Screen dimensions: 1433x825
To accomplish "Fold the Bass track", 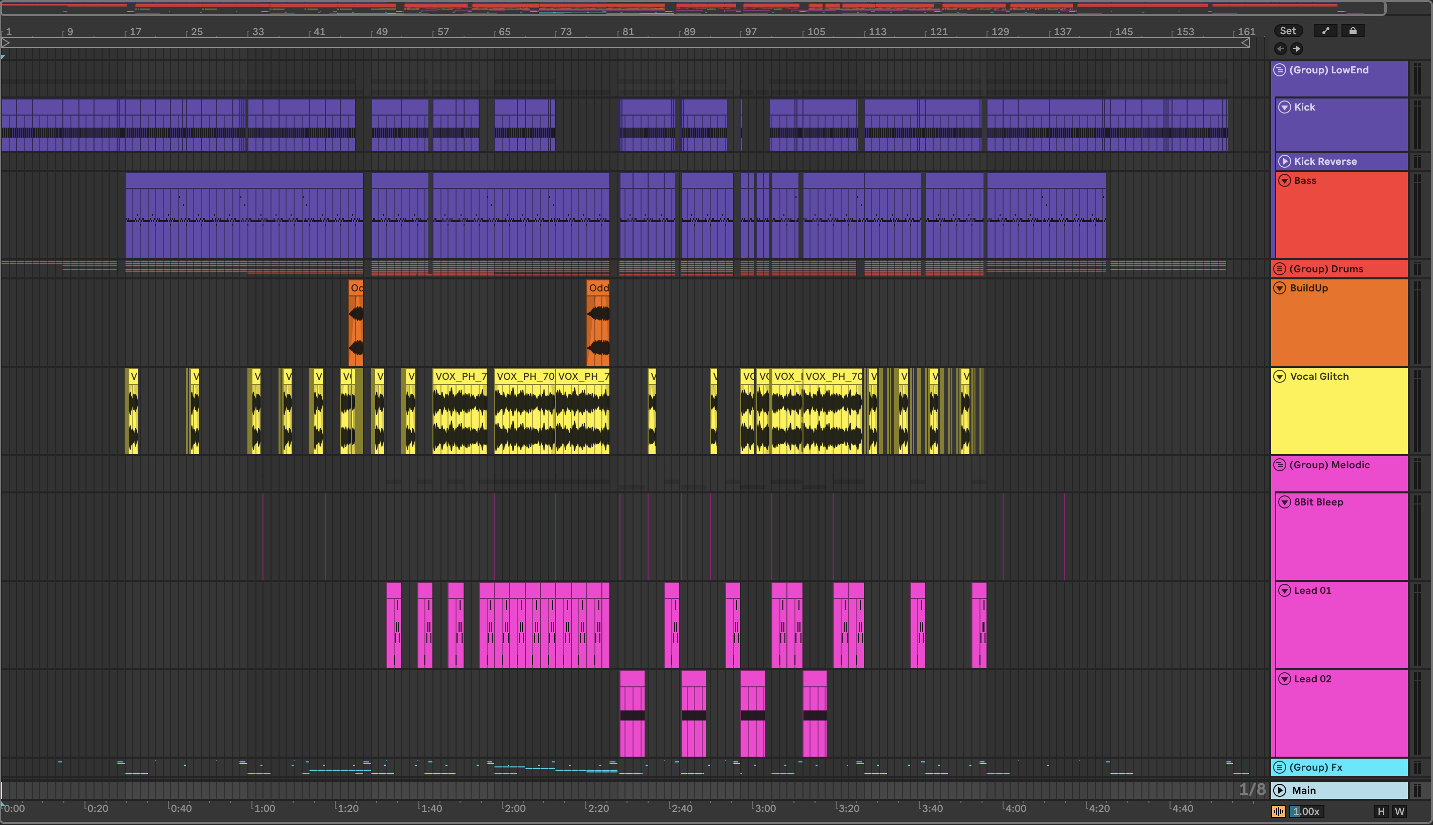I will (x=1285, y=181).
